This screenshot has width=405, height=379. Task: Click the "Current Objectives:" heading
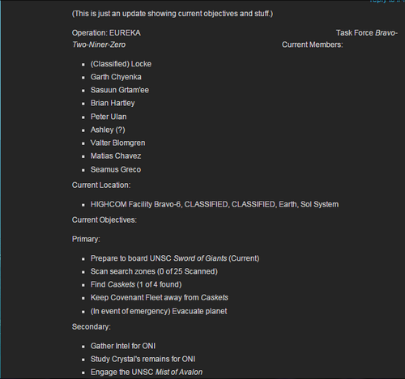click(x=104, y=220)
